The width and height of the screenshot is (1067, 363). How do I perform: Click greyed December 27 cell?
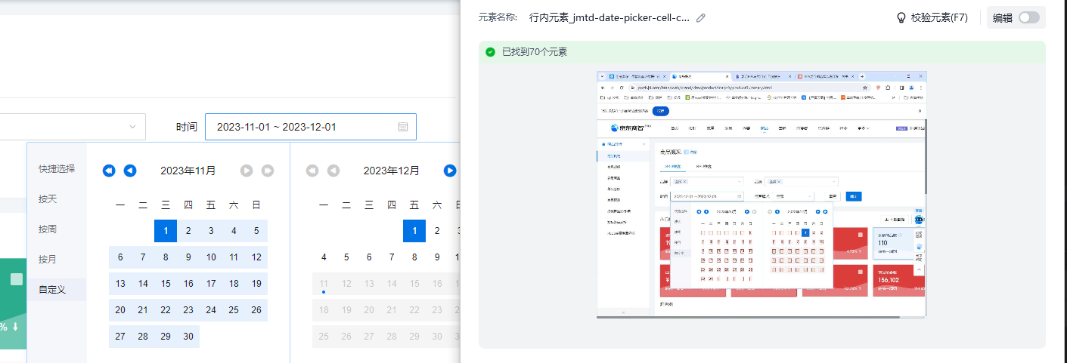click(x=369, y=337)
